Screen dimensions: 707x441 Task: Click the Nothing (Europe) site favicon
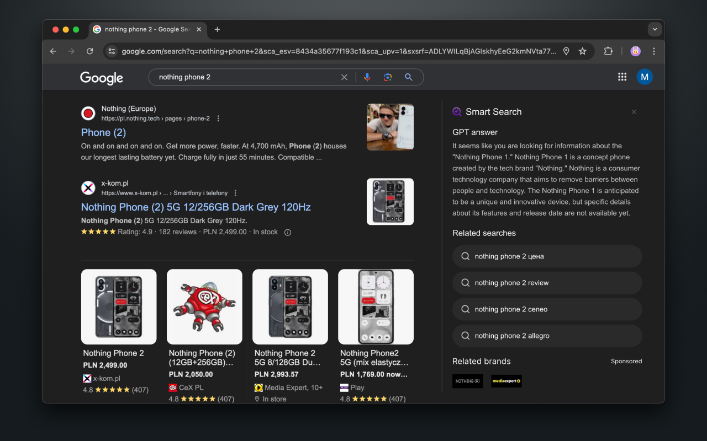point(88,114)
